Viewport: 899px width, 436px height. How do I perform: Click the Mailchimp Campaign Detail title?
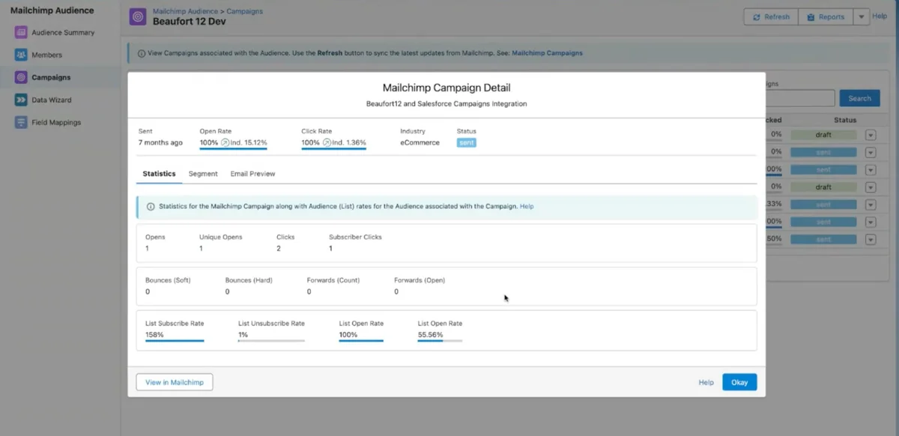tap(447, 88)
